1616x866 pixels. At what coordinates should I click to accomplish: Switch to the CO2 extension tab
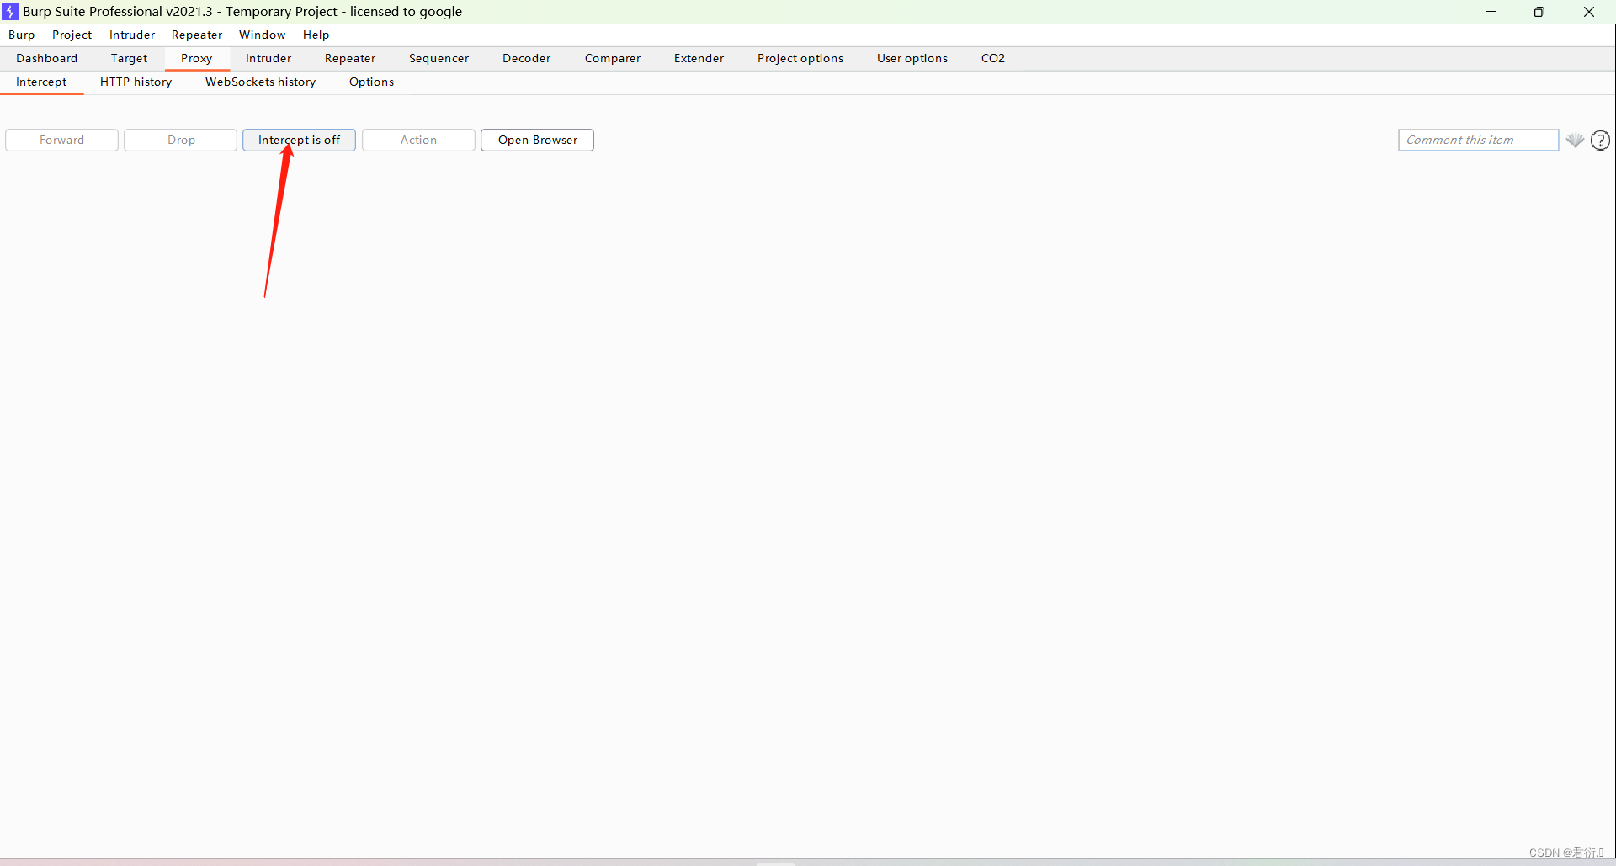(993, 58)
